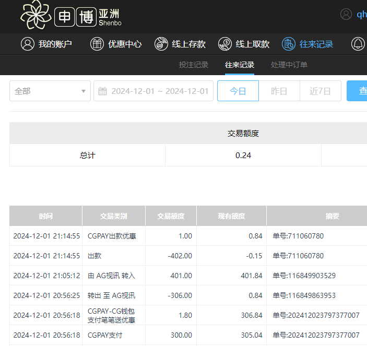Click the calendar icon in date field

point(103,91)
